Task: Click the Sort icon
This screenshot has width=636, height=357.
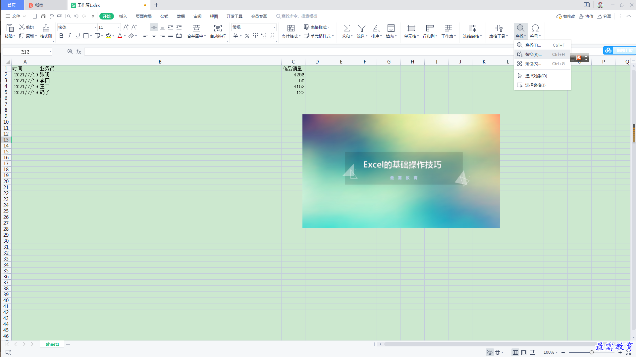Action: (376, 28)
